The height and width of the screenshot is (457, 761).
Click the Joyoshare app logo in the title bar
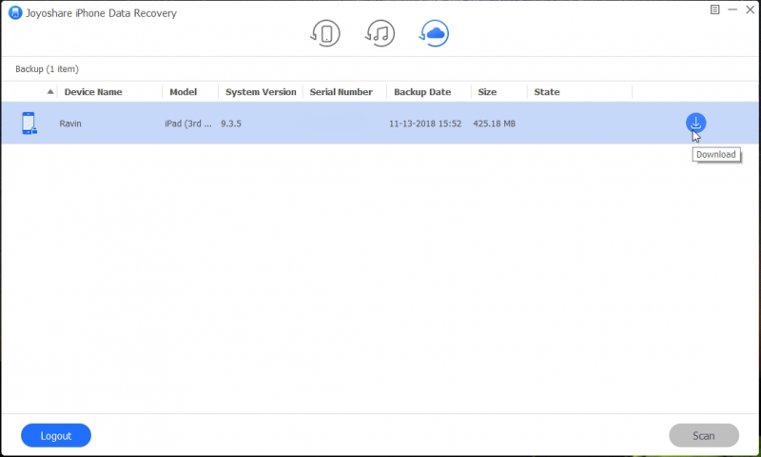(14, 13)
